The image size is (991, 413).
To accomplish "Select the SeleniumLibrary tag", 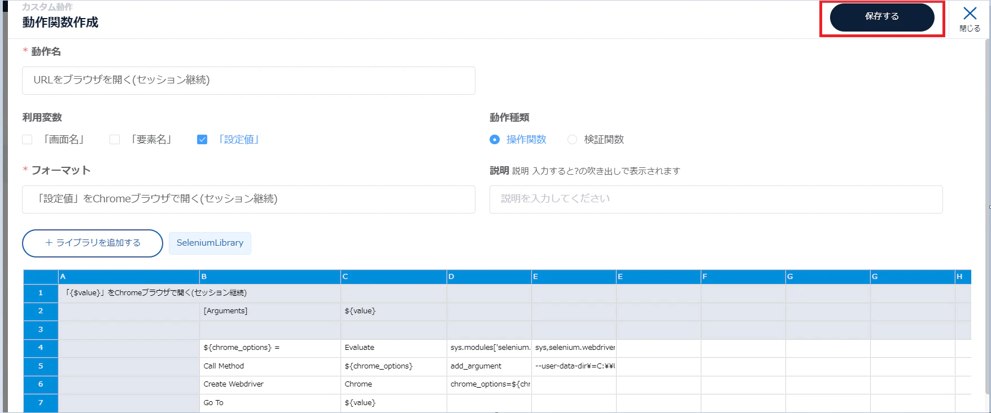I will click(210, 243).
